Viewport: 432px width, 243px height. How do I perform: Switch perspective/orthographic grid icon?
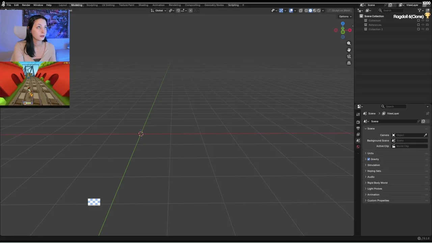[349, 63]
